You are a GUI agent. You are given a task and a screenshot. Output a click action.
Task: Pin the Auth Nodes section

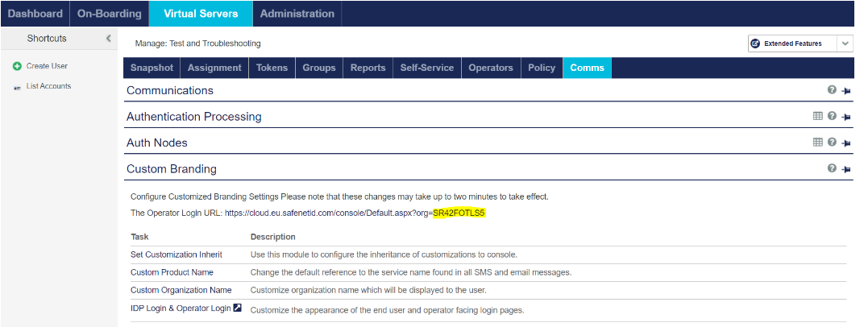(845, 143)
